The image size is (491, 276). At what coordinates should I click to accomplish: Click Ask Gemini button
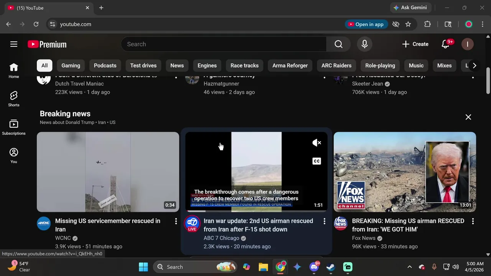tap(411, 8)
